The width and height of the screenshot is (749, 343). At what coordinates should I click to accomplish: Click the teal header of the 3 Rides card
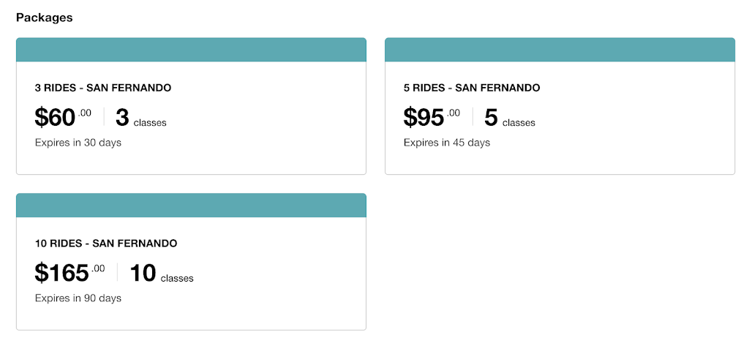click(191, 50)
